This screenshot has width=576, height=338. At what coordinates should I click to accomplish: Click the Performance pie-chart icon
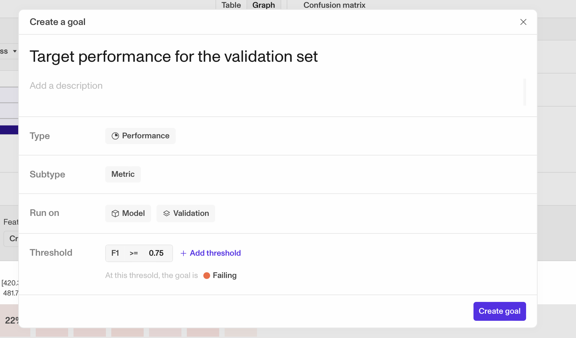[115, 136]
